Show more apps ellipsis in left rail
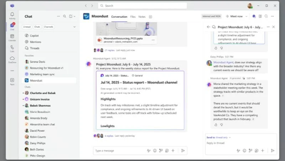Viewport: 285px width, 161px height. coord(12,71)
